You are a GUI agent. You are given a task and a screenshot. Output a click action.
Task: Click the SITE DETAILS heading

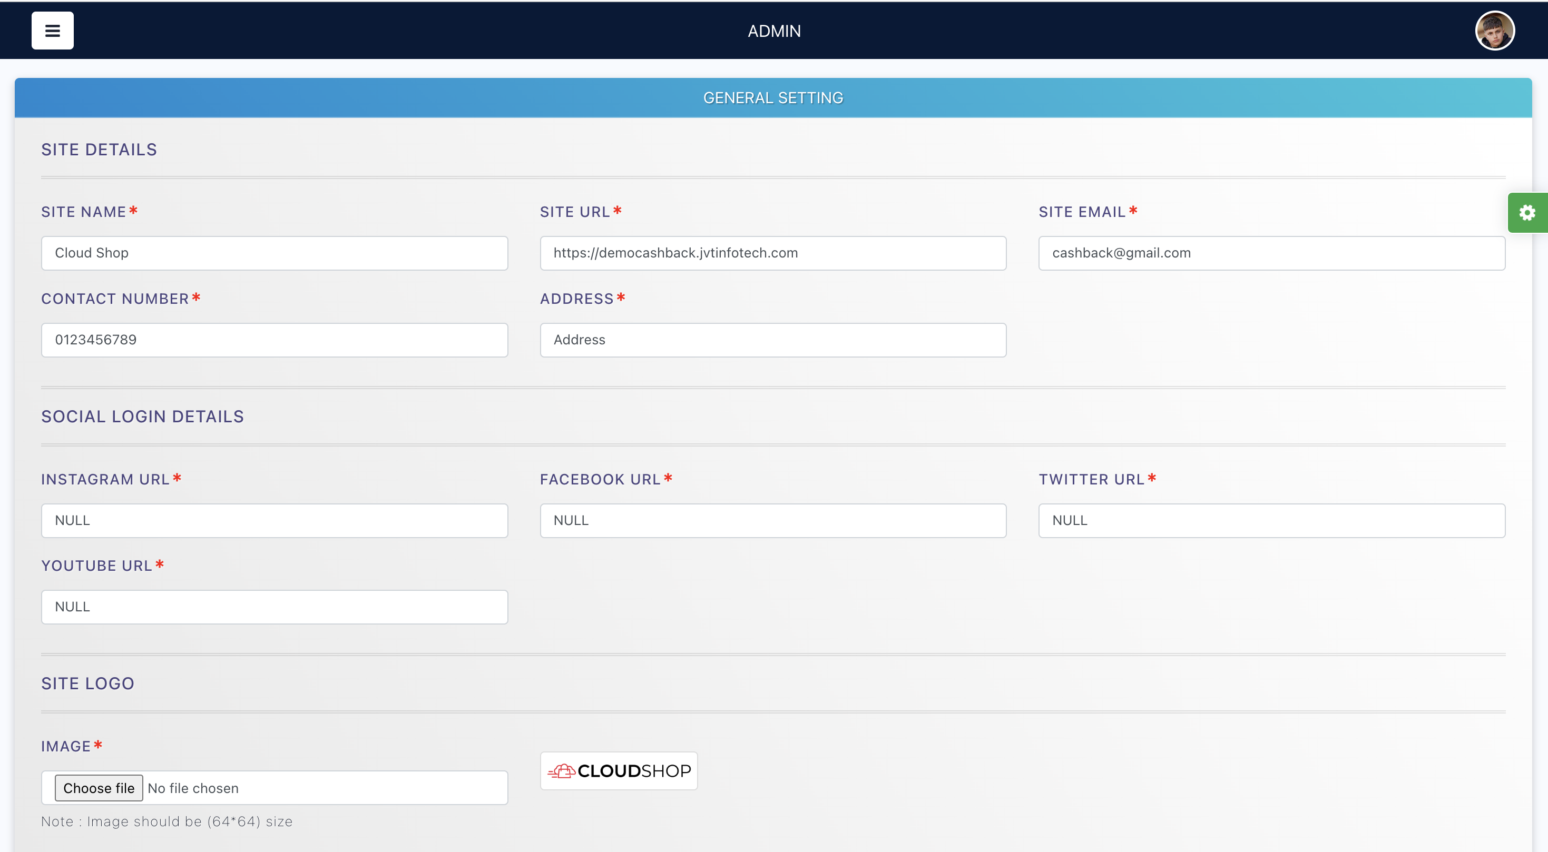click(x=99, y=150)
